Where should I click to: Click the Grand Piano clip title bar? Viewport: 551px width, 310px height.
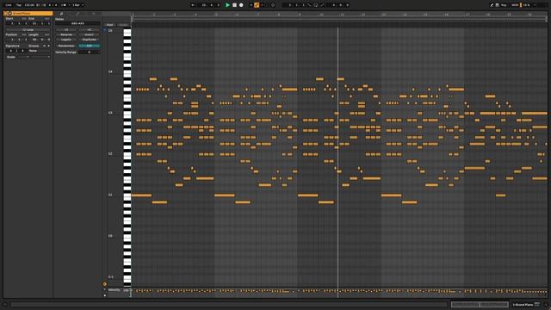pos(28,14)
